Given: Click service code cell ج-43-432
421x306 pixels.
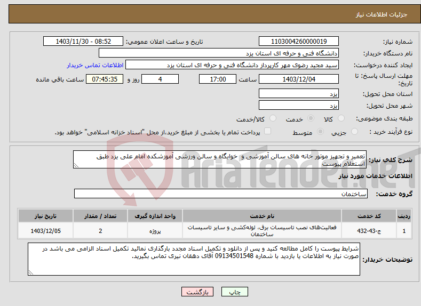Looking at the screenshot, I should (x=369, y=231).
